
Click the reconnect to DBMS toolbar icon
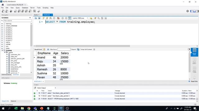[x=39, y=11]
